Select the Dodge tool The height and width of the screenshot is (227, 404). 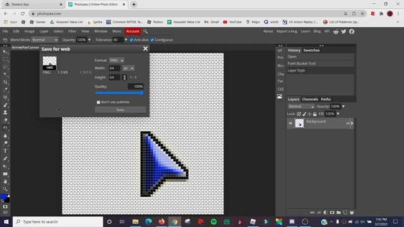click(x=5, y=143)
